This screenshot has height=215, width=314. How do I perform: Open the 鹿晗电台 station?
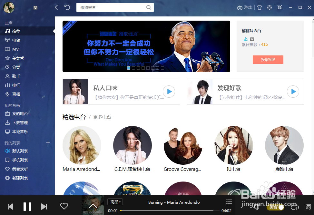pos(284,145)
